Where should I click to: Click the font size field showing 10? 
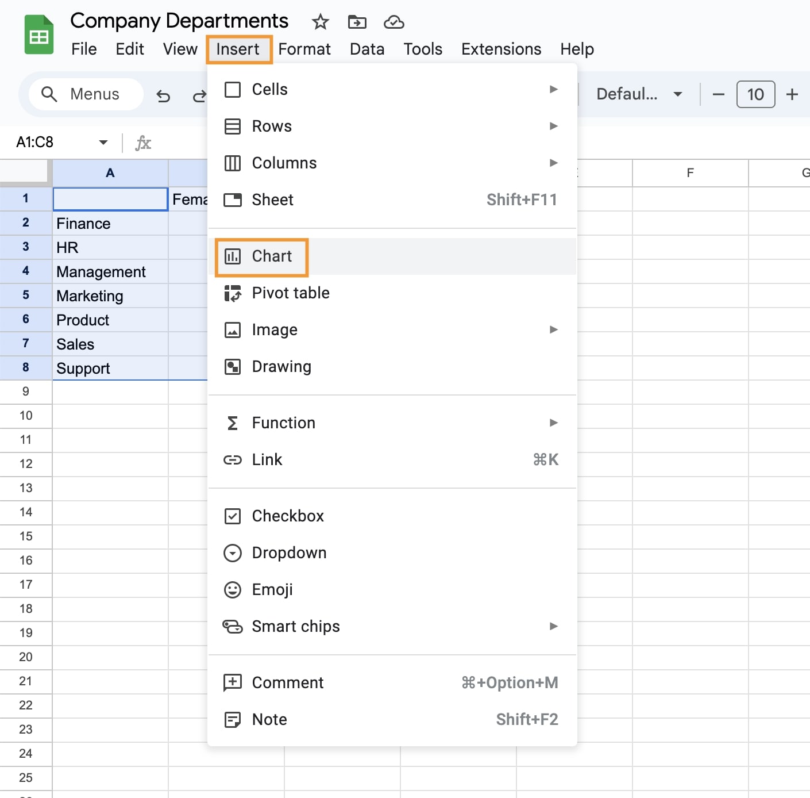tap(755, 94)
